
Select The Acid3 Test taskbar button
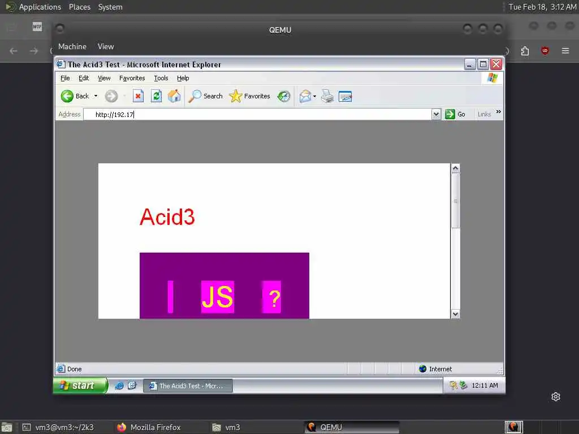pyautogui.click(x=188, y=386)
